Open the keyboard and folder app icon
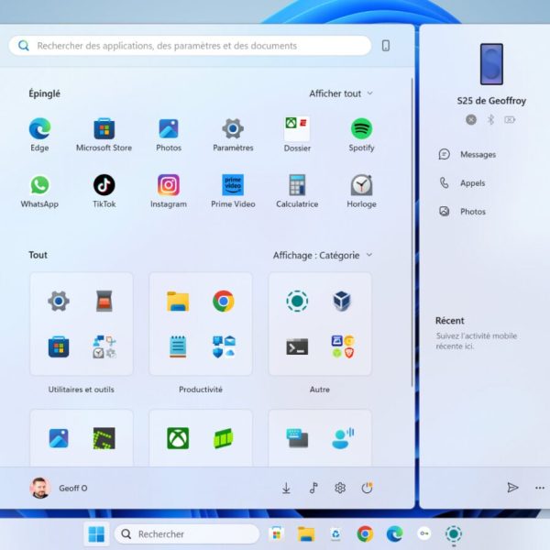Image resolution: width=550 pixels, height=550 pixels. [x=297, y=438]
